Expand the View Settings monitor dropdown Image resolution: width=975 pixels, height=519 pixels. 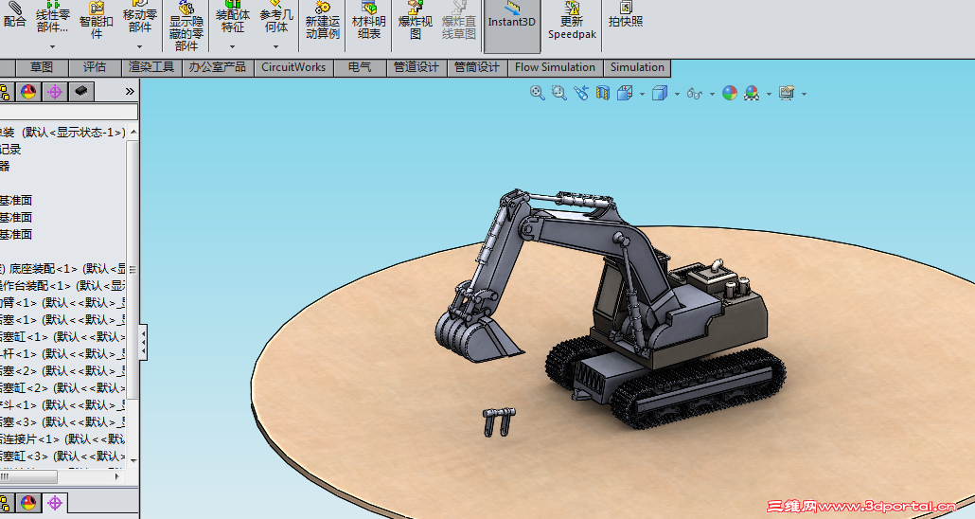click(x=804, y=94)
